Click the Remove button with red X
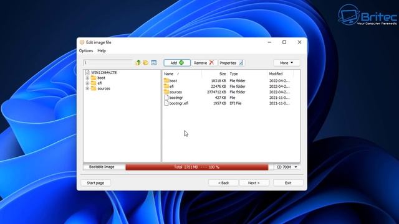 204,63
